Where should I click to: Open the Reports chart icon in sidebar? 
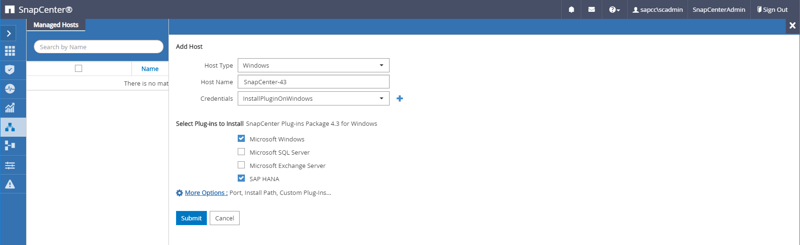(10, 108)
